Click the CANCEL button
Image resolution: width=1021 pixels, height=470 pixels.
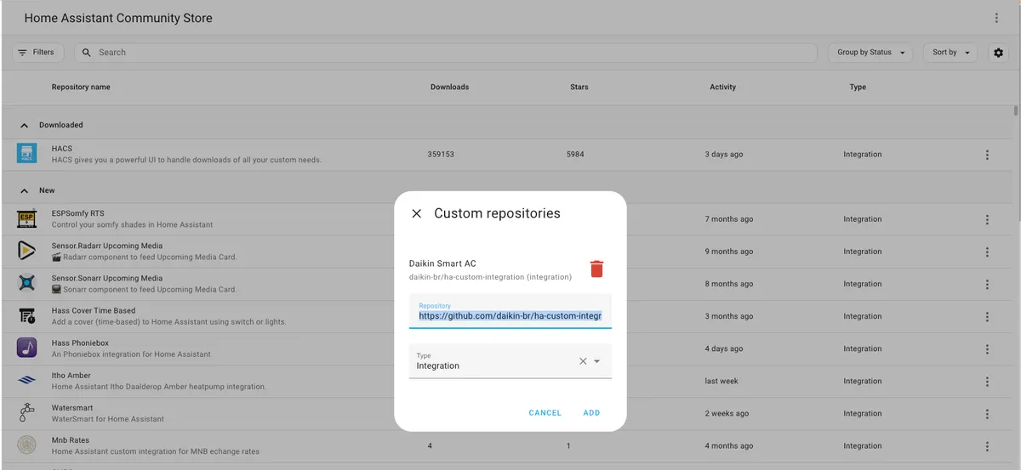(545, 413)
